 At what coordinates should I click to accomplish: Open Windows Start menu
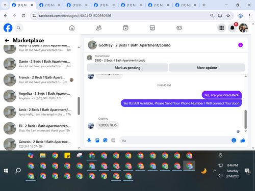(x=6, y=171)
